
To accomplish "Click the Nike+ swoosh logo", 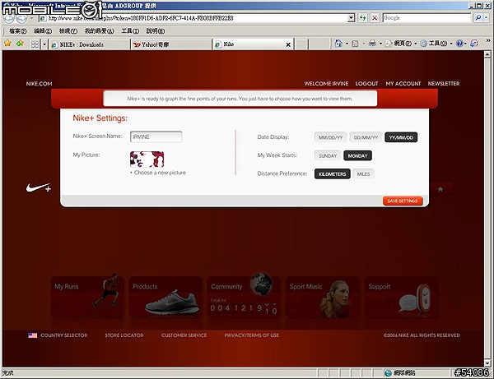I will click(x=39, y=187).
